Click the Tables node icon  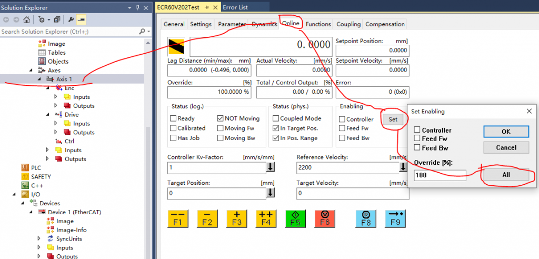42,53
